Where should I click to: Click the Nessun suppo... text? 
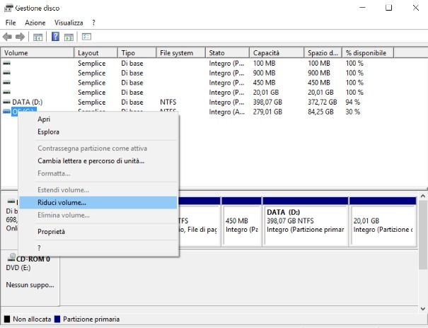30,285
